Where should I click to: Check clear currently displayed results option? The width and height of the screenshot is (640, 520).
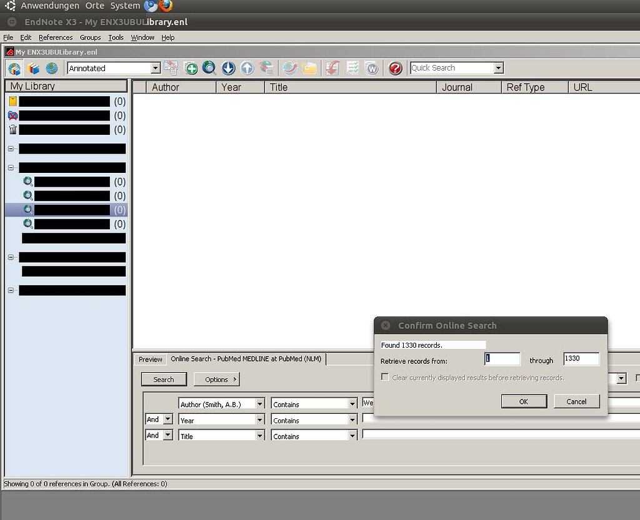(x=385, y=376)
